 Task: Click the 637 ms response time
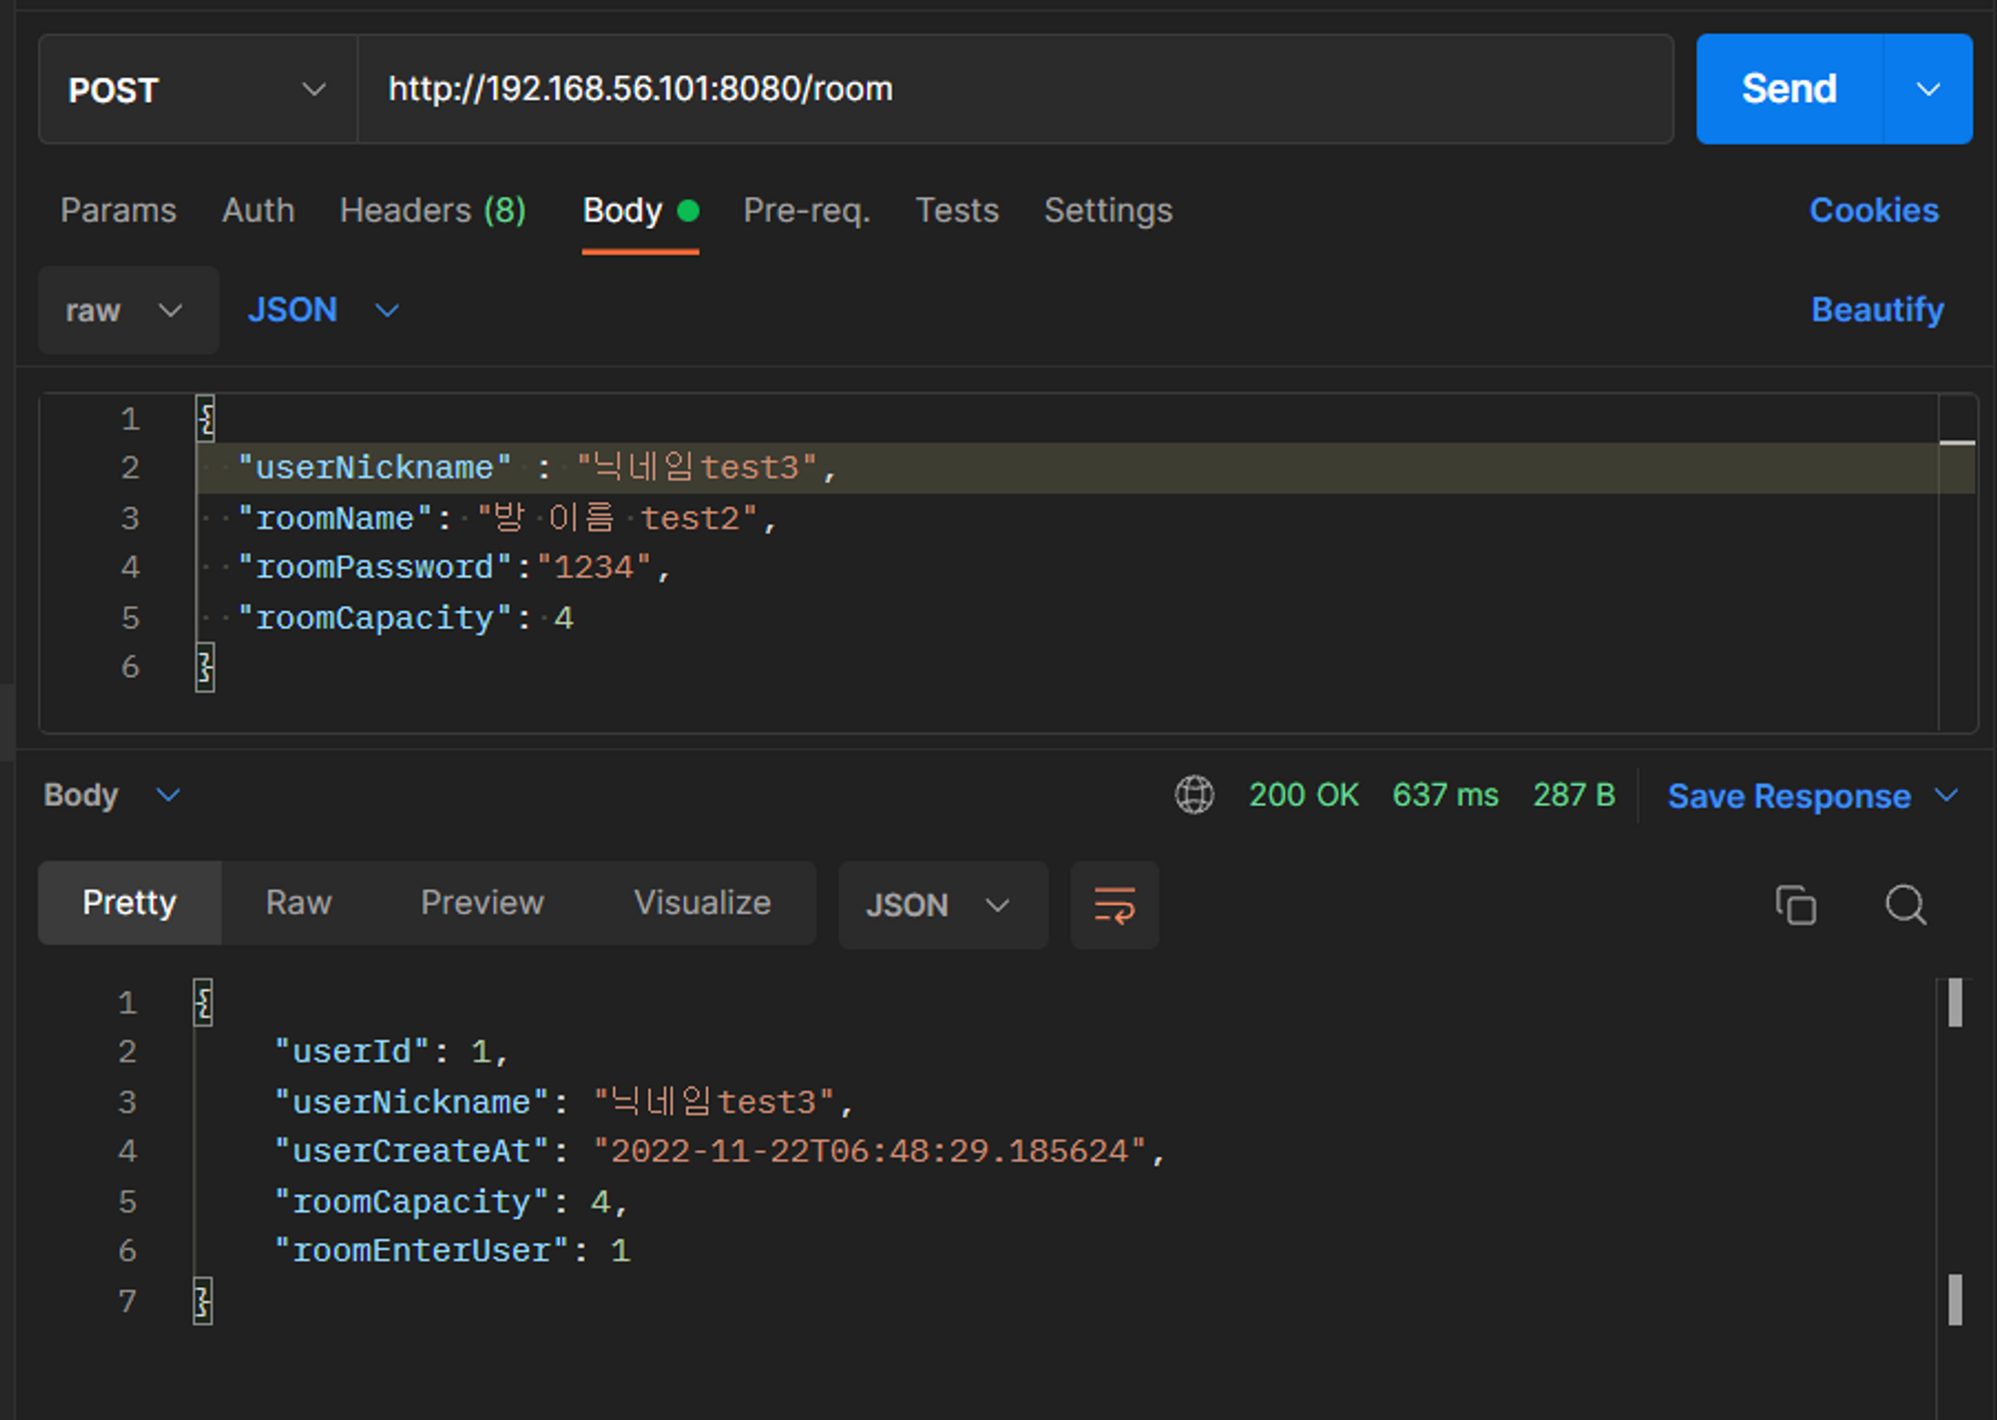point(1445,795)
